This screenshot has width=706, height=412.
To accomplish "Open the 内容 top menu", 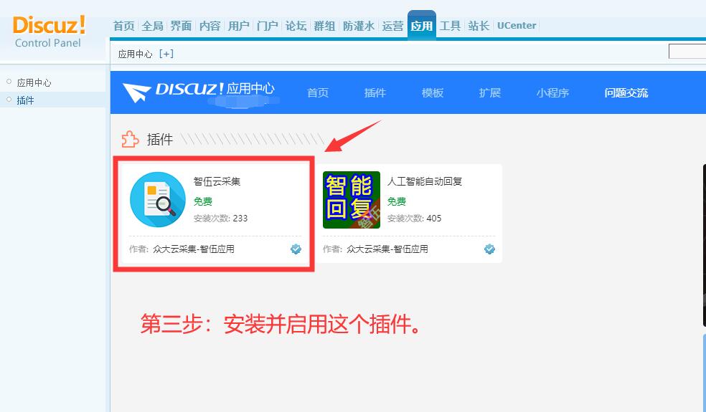I will click(x=210, y=26).
